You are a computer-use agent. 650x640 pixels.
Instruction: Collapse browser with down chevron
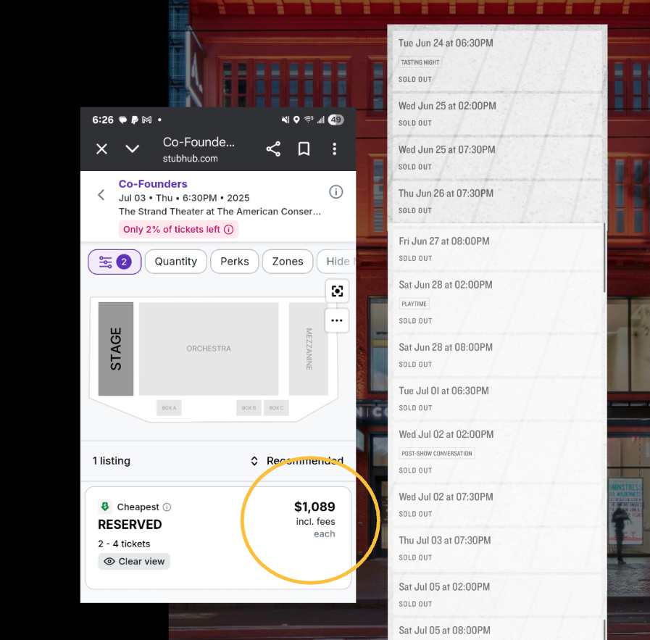click(x=133, y=149)
